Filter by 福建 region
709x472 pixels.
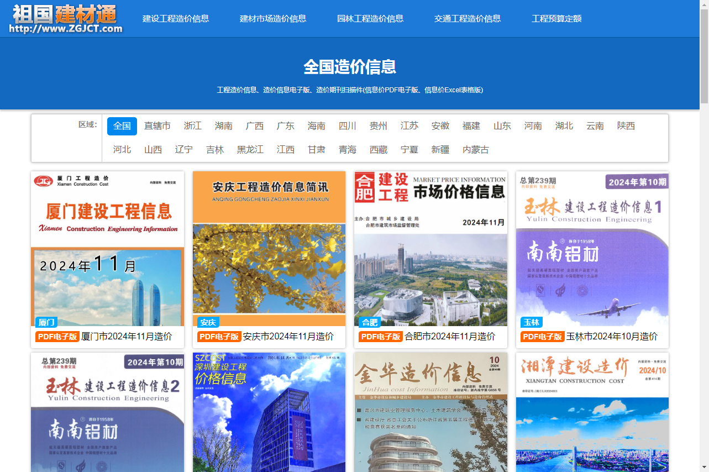pyautogui.click(x=471, y=126)
